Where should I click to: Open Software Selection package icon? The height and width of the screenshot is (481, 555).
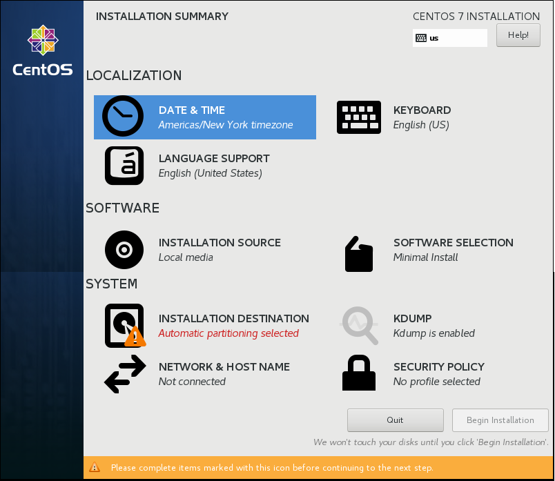click(x=359, y=254)
